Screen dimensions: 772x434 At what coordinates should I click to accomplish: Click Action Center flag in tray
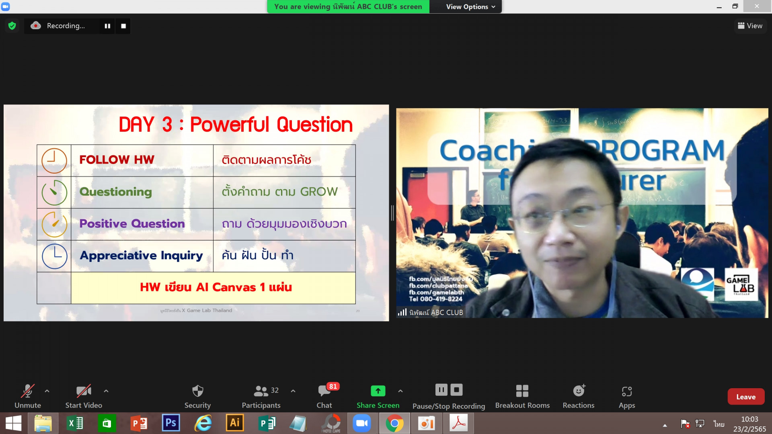(x=685, y=424)
